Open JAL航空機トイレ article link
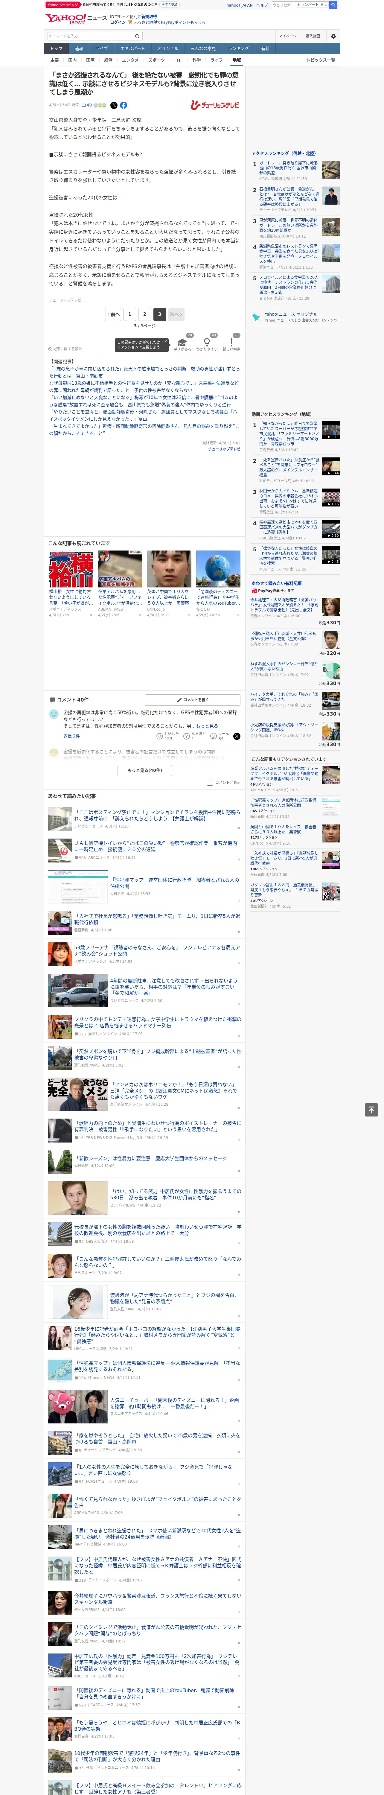The width and height of the screenshot is (384, 1795). tap(156, 847)
